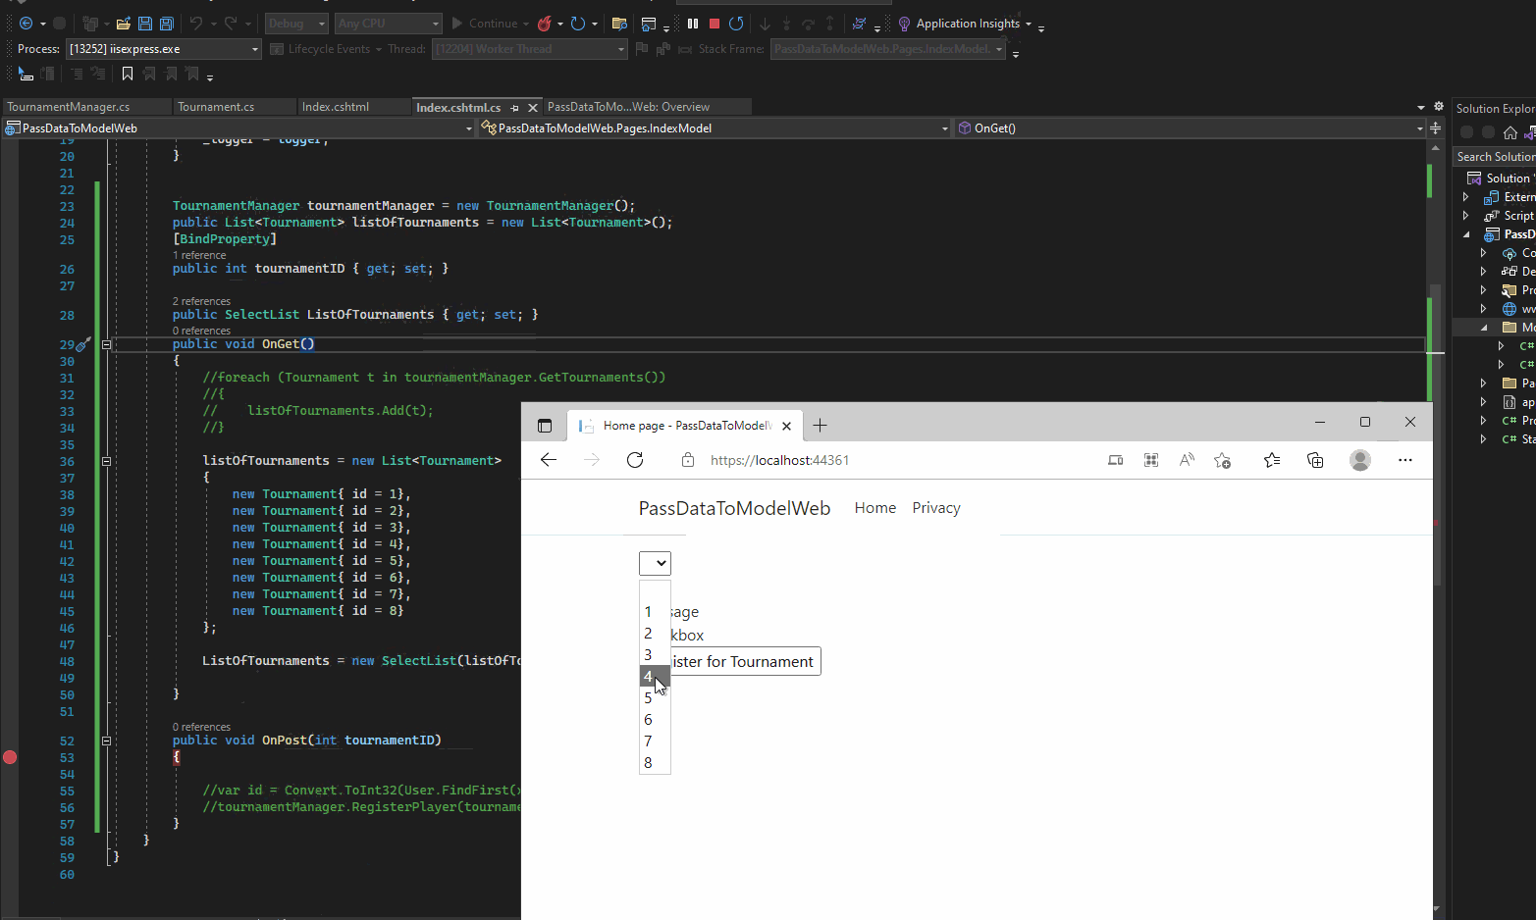This screenshot has height=920, width=1536.
Task: Open browser tab actions menu icon
Action: [x=545, y=426]
